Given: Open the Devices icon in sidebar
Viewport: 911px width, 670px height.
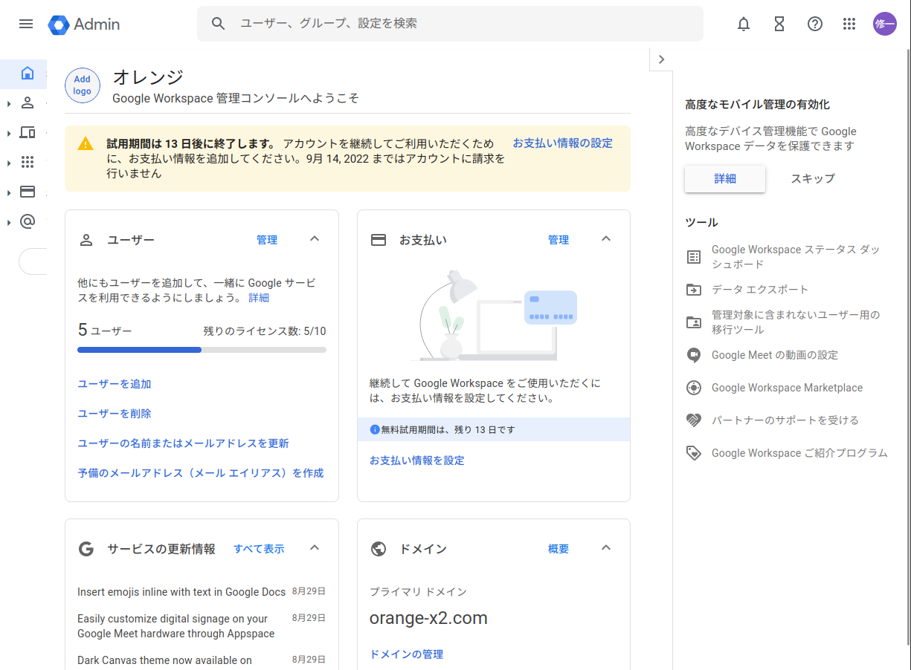Looking at the screenshot, I should [x=28, y=133].
